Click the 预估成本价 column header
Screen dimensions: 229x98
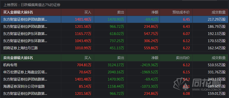click(181, 12)
